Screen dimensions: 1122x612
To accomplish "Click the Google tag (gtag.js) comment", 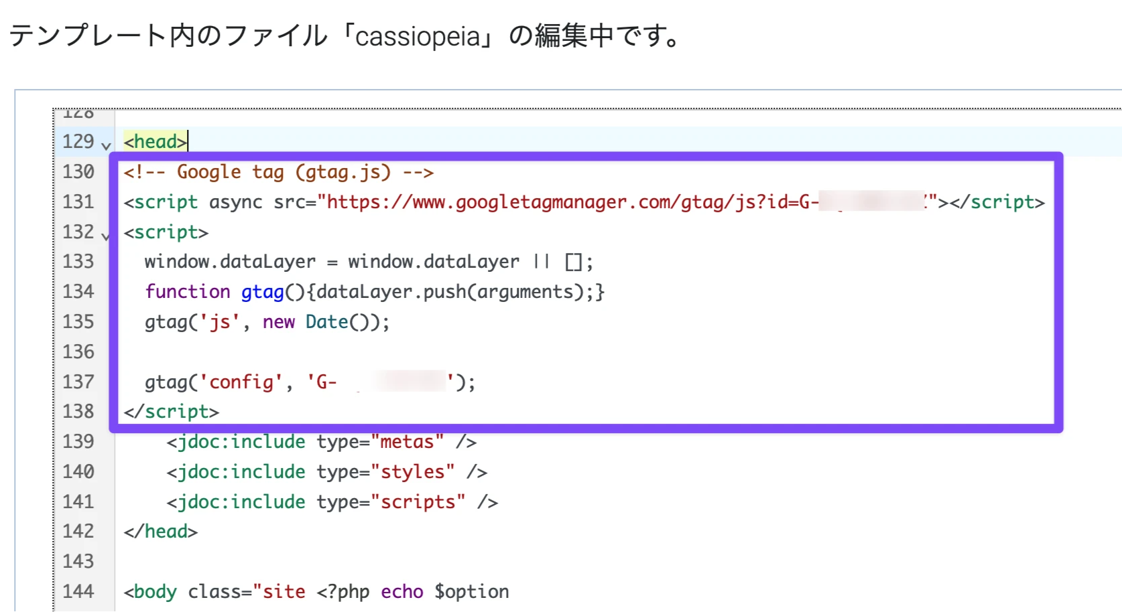I will (x=278, y=171).
